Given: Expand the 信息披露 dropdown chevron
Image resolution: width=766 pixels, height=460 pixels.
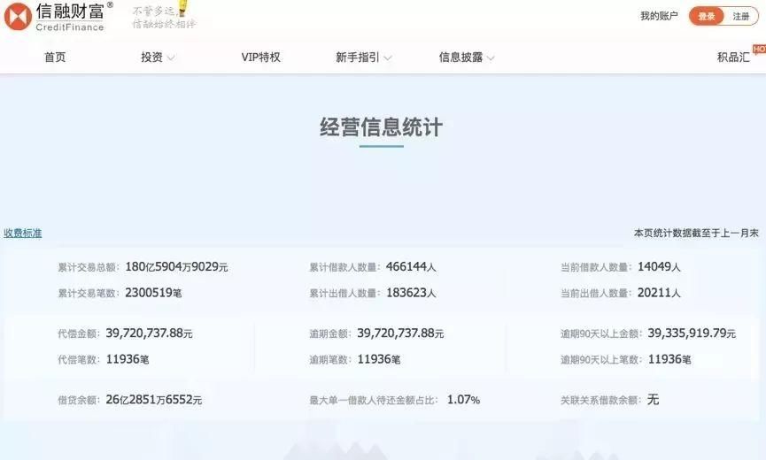Looking at the screenshot, I should pos(491,58).
